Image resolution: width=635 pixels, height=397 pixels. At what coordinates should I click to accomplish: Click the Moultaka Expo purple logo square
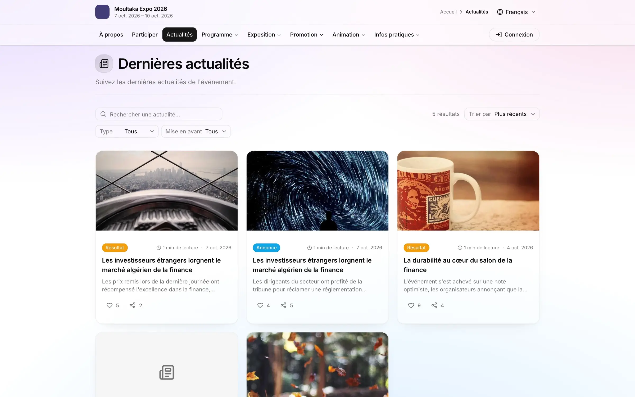click(x=102, y=12)
